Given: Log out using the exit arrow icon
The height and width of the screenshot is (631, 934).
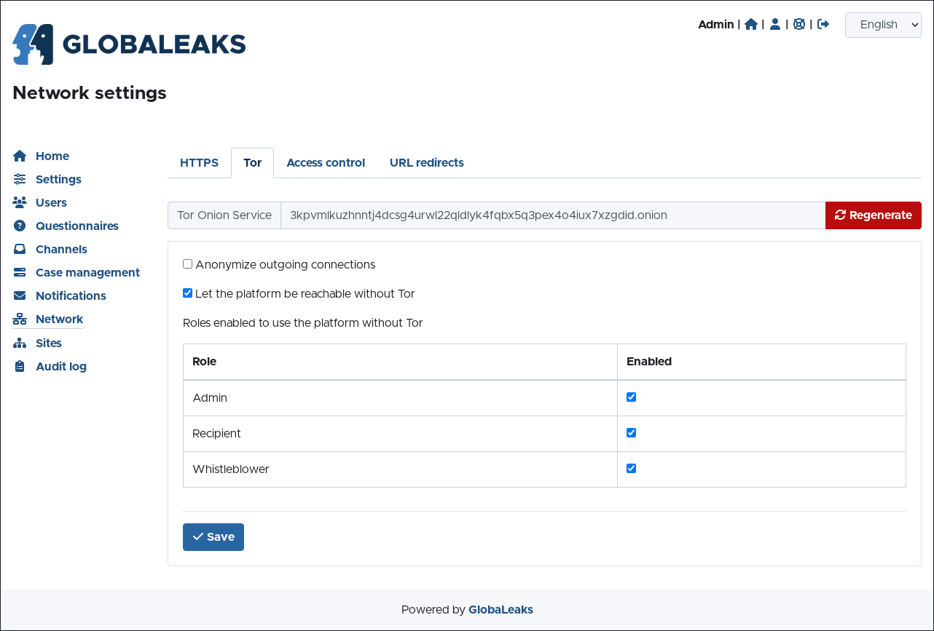Looking at the screenshot, I should click(823, 24).
